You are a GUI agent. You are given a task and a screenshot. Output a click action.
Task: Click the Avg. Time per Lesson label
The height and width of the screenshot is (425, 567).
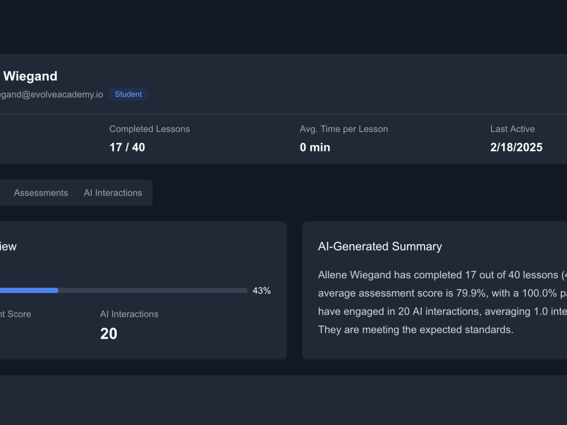click(x=344, y=129)
